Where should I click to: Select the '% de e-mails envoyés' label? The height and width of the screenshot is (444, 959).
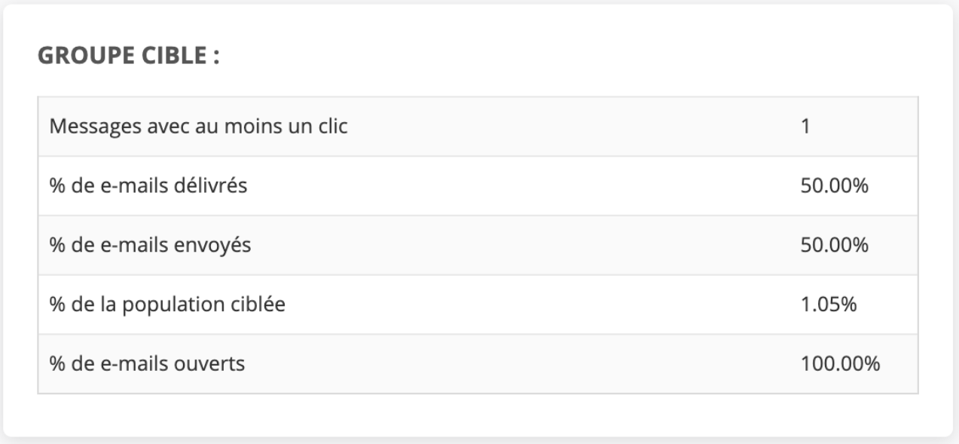click(150, 245)
